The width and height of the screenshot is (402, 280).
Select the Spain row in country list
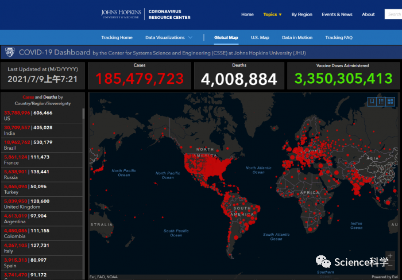[x=41, y=263]
